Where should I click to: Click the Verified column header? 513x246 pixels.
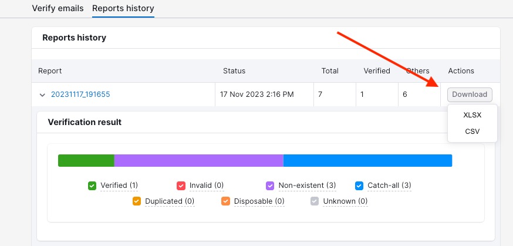click(377, 71)
